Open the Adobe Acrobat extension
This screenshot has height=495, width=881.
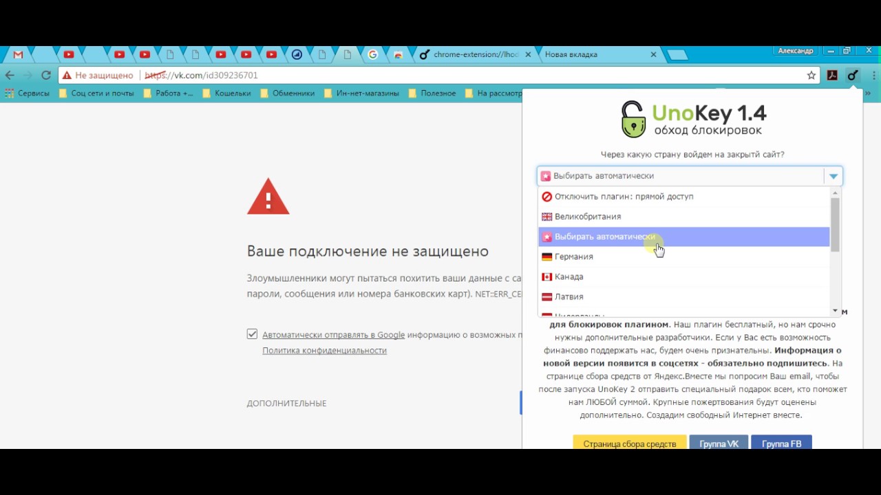tap(832, 75)
